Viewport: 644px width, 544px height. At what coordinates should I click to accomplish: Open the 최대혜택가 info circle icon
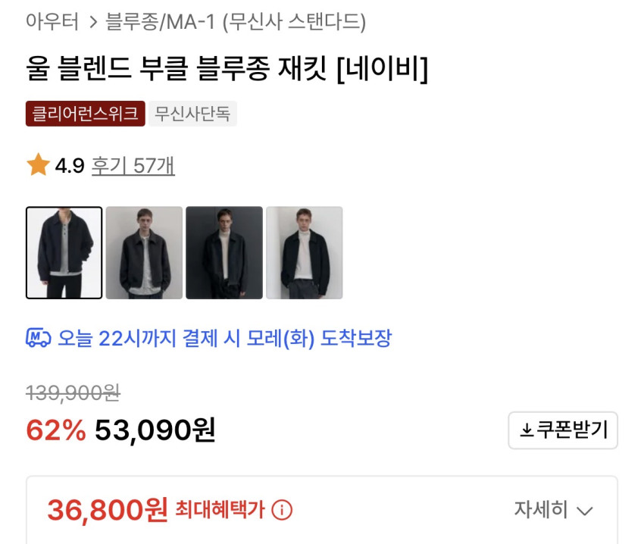point(281,510)
